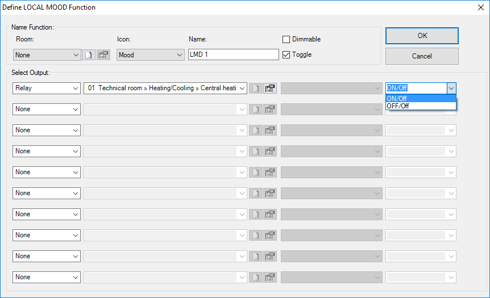Click properties icon in last output row
The height and width of the screenshot is (298, 490).
270,278
